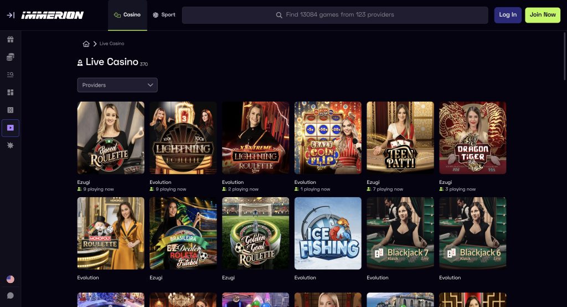Open the gift bonuses sidebar icon
Image resolution: width=567 pixels, height=307 pixels.
click(11, 39)
